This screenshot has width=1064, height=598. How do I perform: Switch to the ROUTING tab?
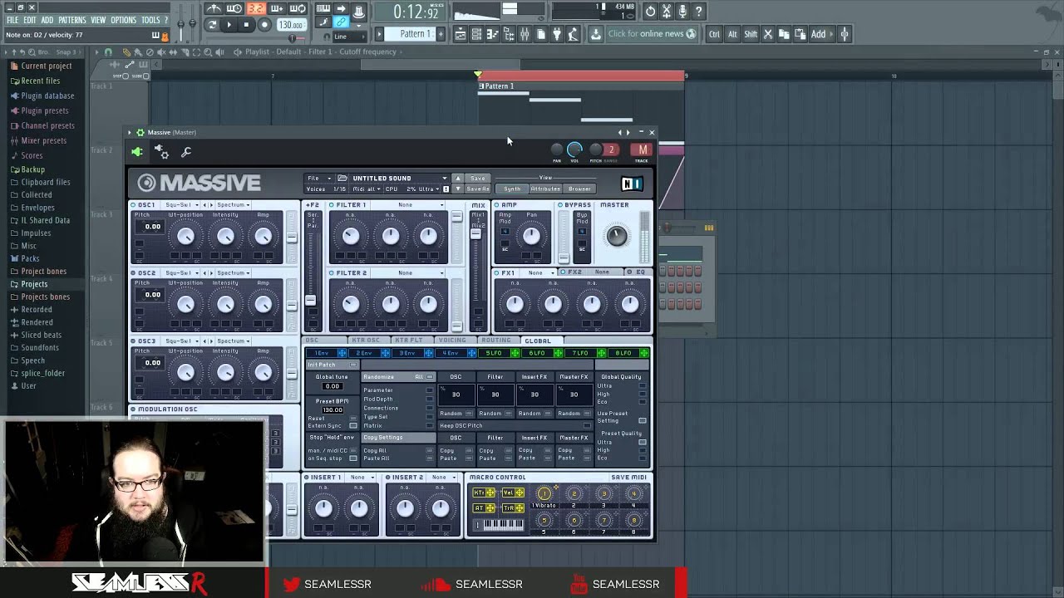496,341
